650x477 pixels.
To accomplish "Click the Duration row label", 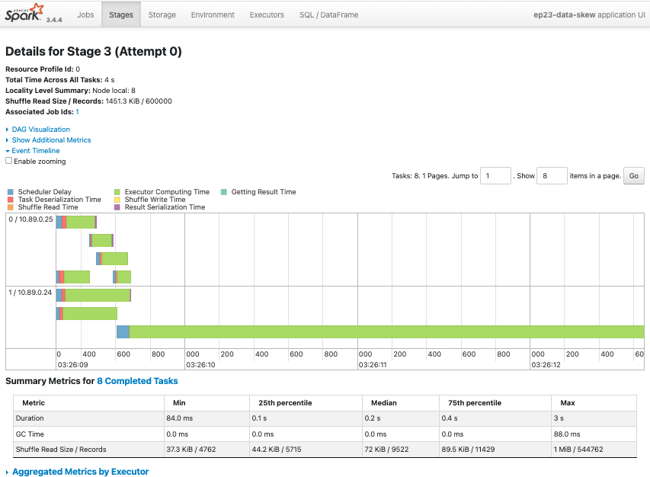I will tap(30, 418).
